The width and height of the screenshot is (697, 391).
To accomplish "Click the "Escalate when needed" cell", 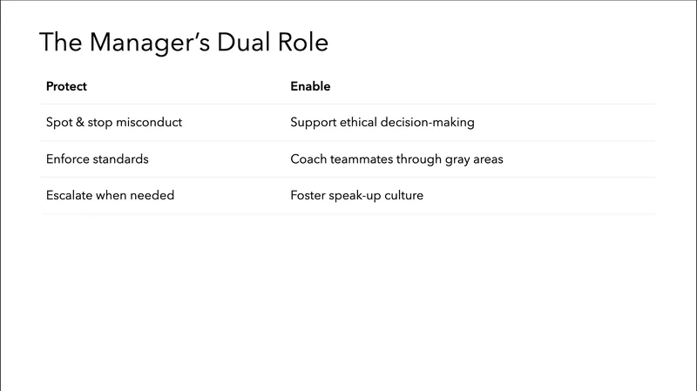I will click(x=110, y=196).
